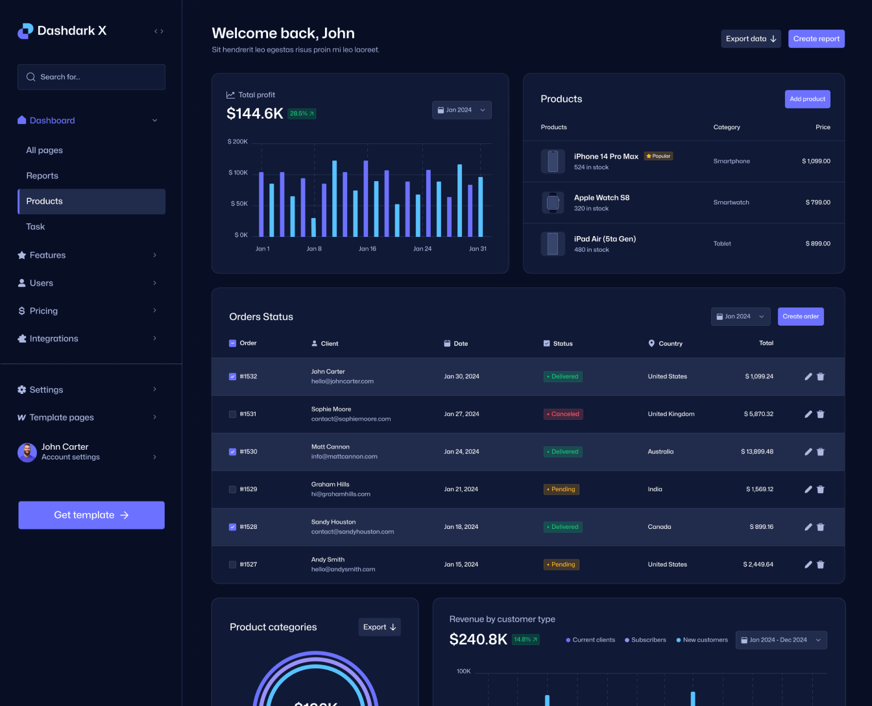The height and width of the screenshot is (706, 872).
Task: Click John Carter's profile avatar
Action: 27,452
